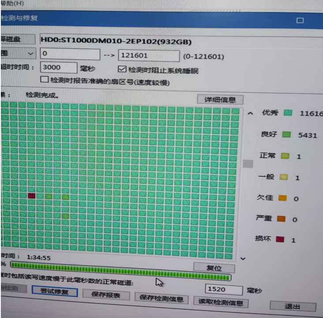This screenshot has width=323, height=318.
Task: Click the 良好 green color swatch
Action: click(x=286, y=134)
